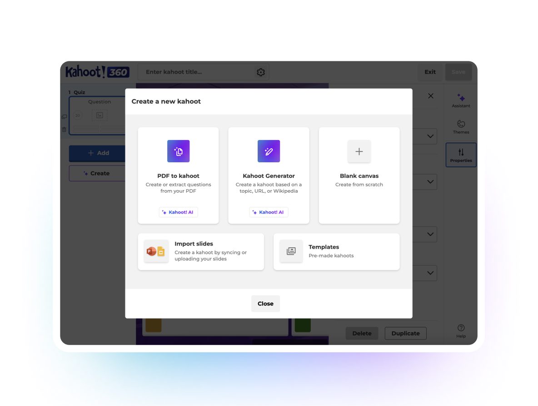Click 'syncing or uploading your slides' text
This screenshot has width=538, height=406.
211,256
